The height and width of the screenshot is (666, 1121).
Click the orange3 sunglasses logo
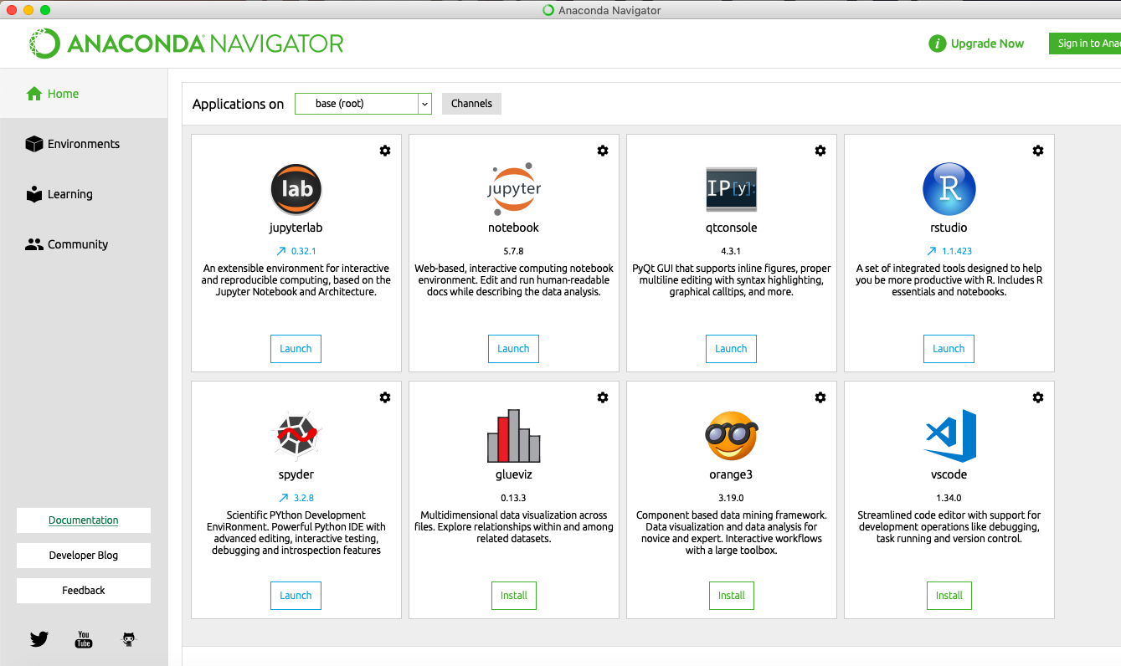(732, 436)
